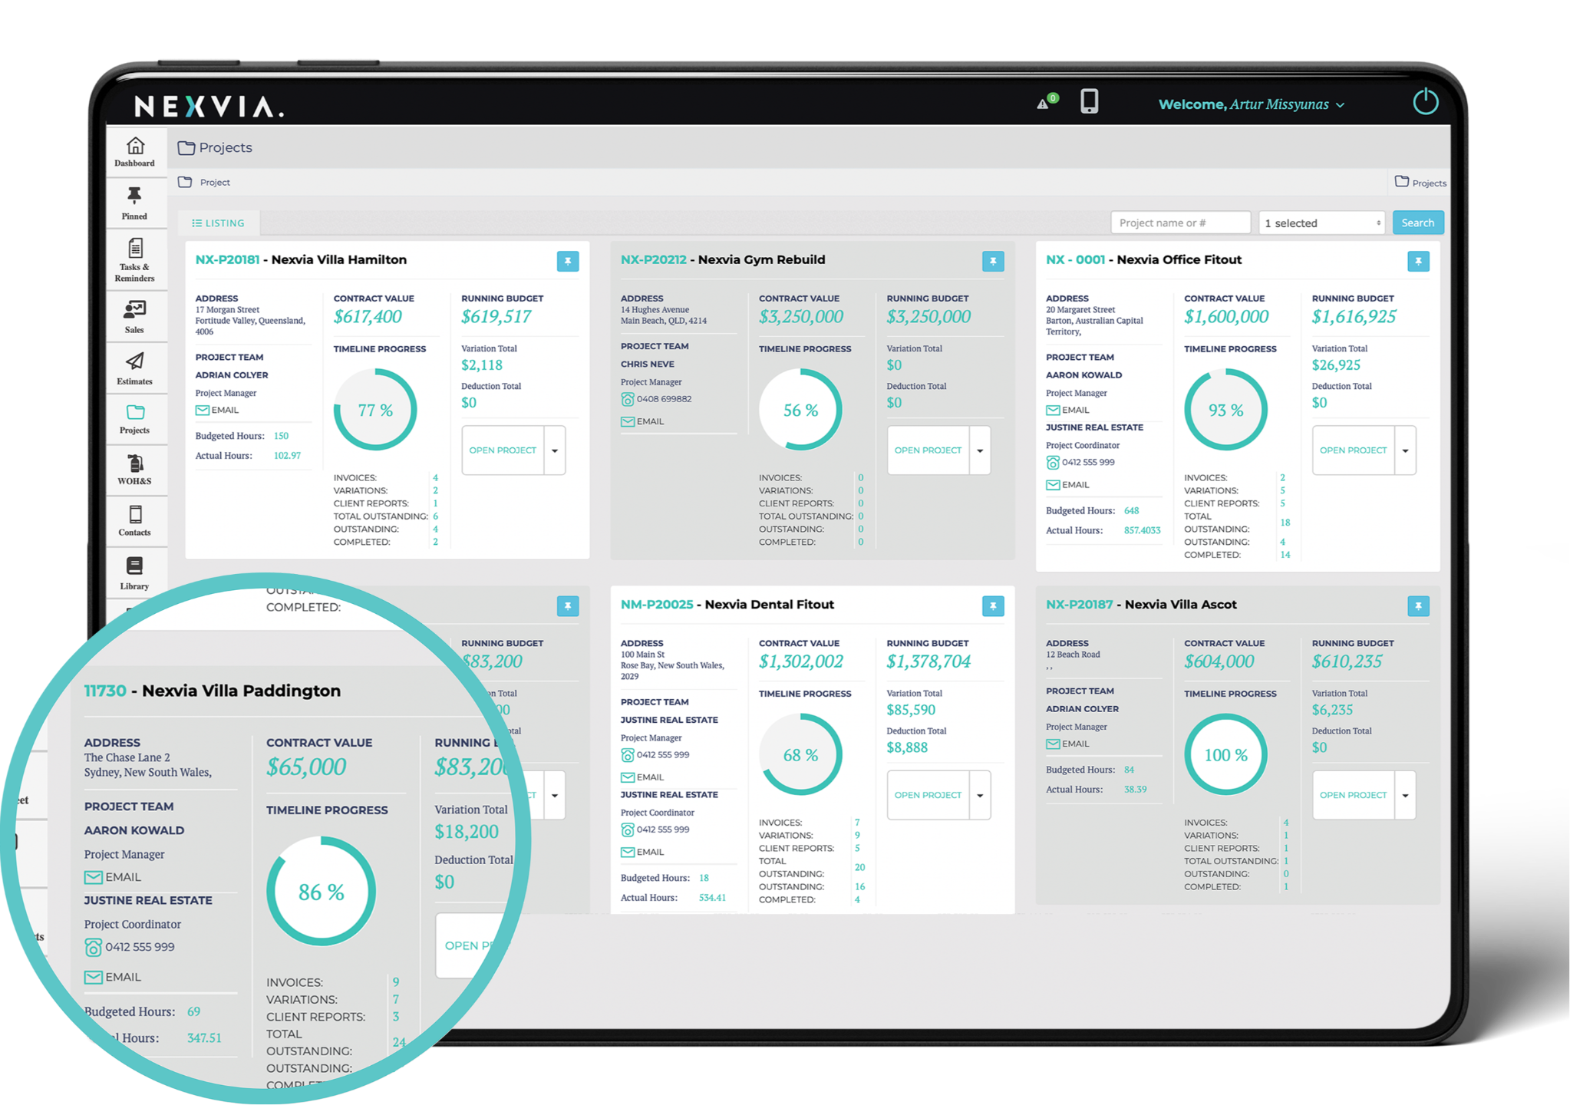Toggle pin on Nexvia Villa Hamilton card
Screen dimensions: 1570x1105
coord(568,262)
